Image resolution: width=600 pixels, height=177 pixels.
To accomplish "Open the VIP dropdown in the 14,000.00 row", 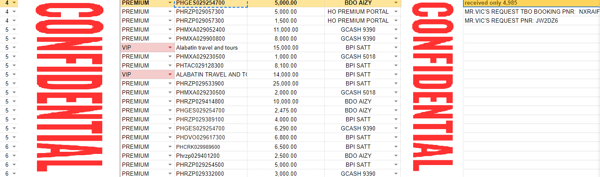I will click(170, 74).
